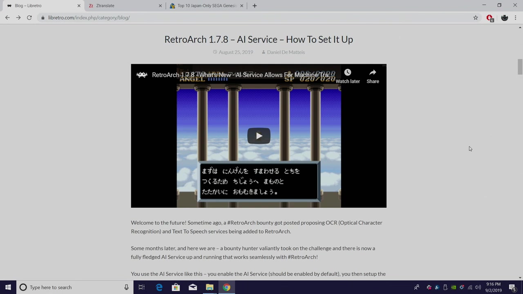Open the video title link
Screen dimensions: 523x294
244,75
